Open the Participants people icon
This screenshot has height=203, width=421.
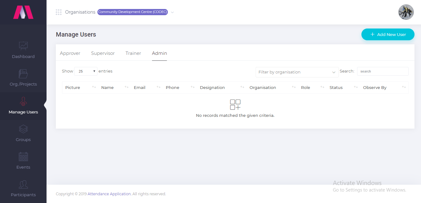[x=23, y=184]
